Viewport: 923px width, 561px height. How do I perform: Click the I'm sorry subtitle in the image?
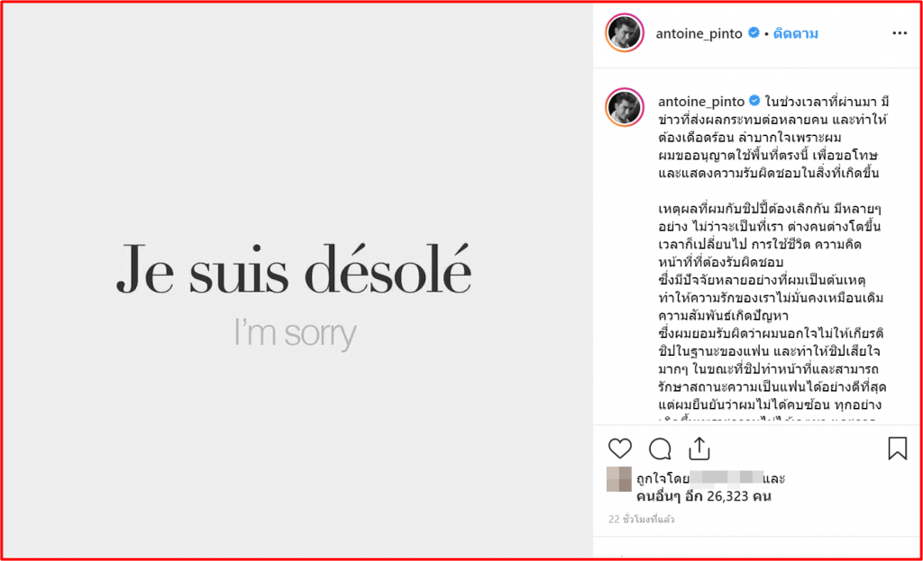tap(295, 333)
